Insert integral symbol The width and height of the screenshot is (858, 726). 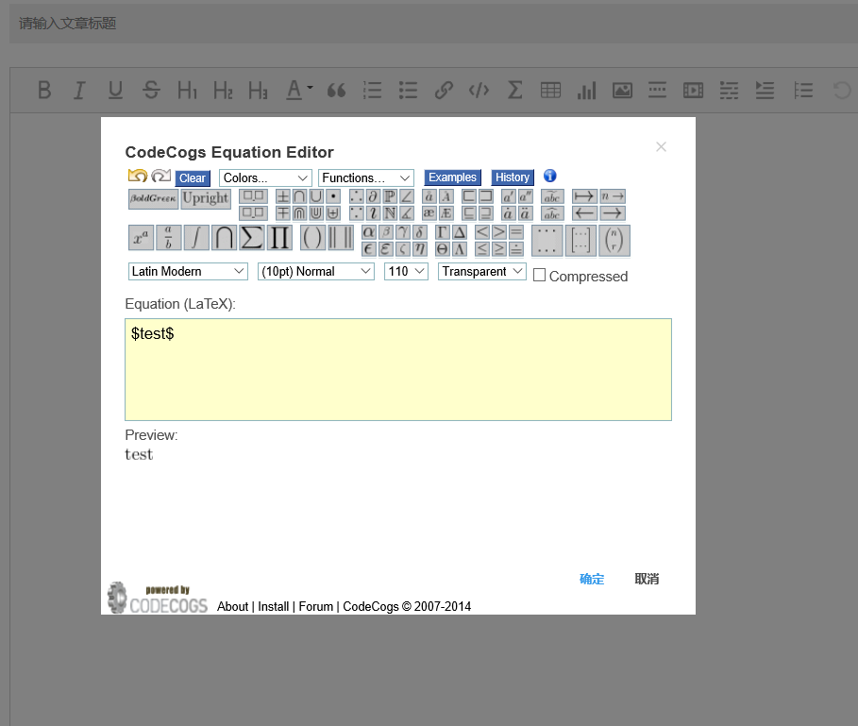(196, 239)
